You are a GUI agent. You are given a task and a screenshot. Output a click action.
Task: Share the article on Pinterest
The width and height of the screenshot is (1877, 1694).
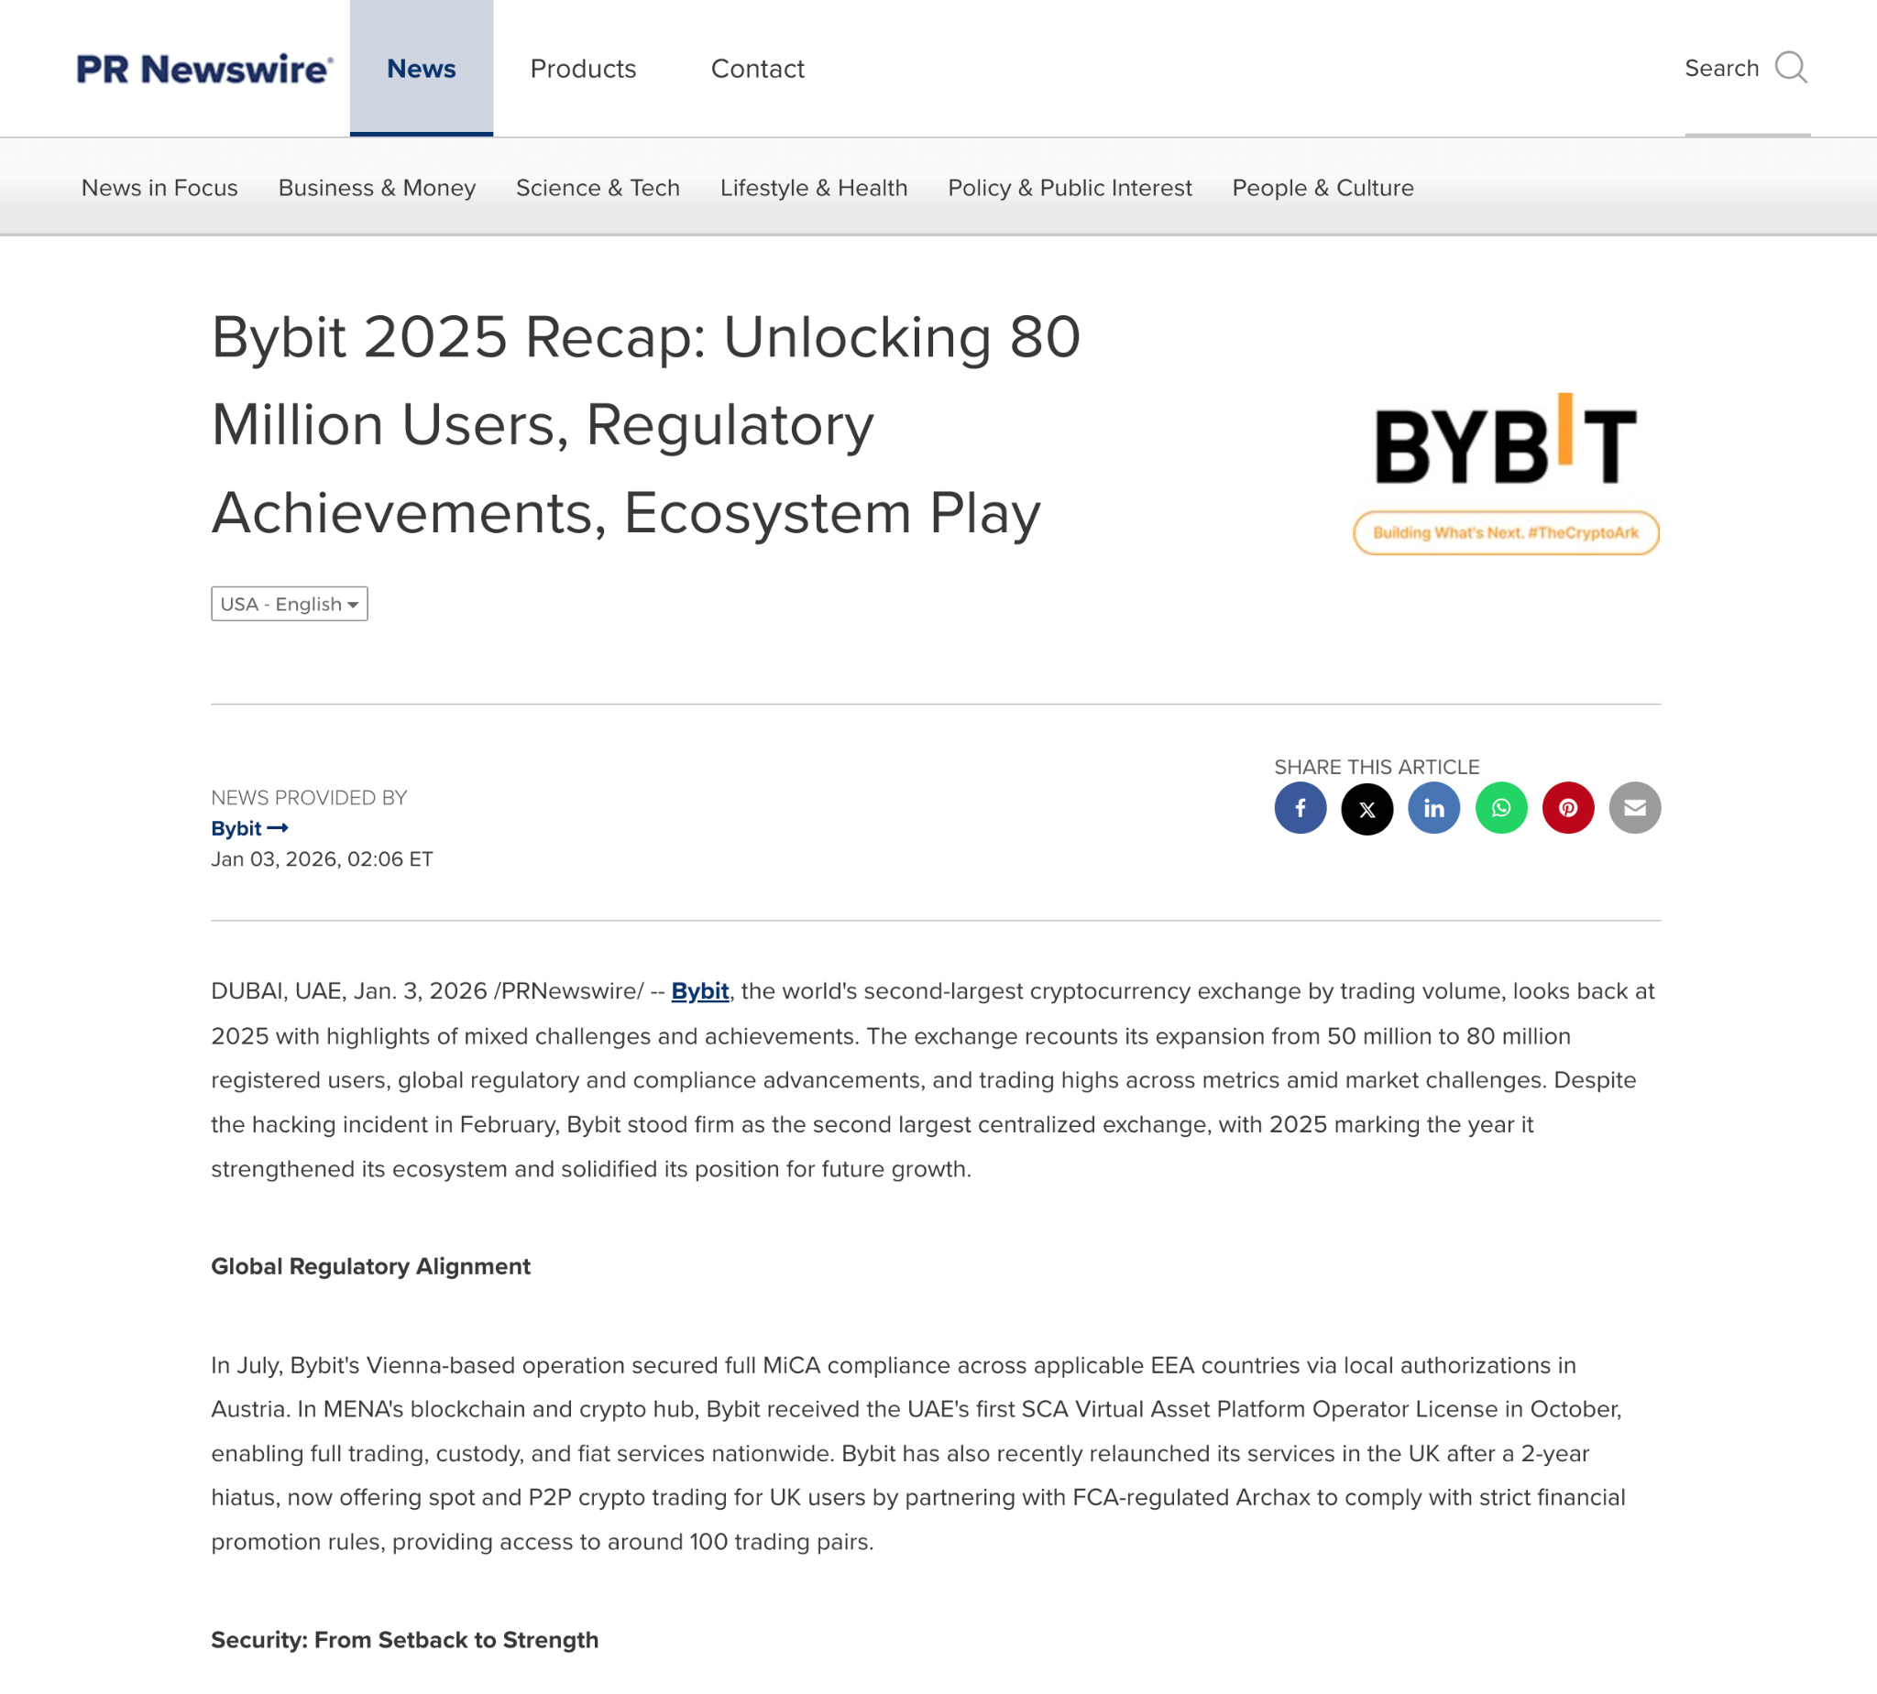pyautogui.click(x=1568, y=808)
